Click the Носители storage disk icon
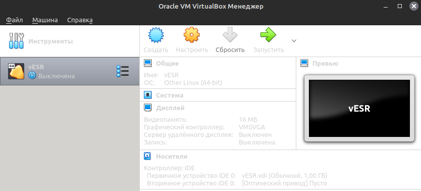Viewport: 421px width, 191px height. pyautogui.click(x=147, y=156)
